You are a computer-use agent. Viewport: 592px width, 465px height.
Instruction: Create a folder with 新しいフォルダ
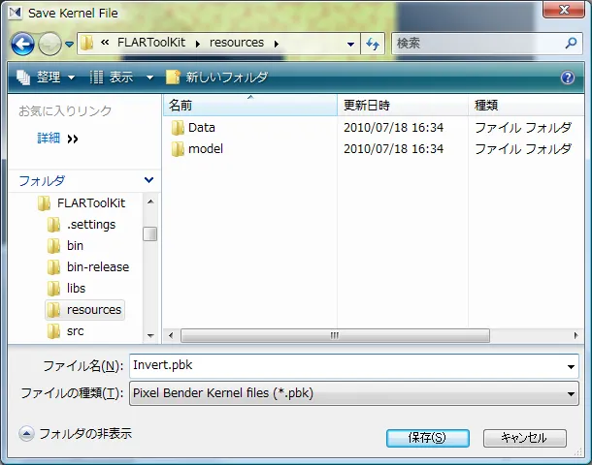216,77
